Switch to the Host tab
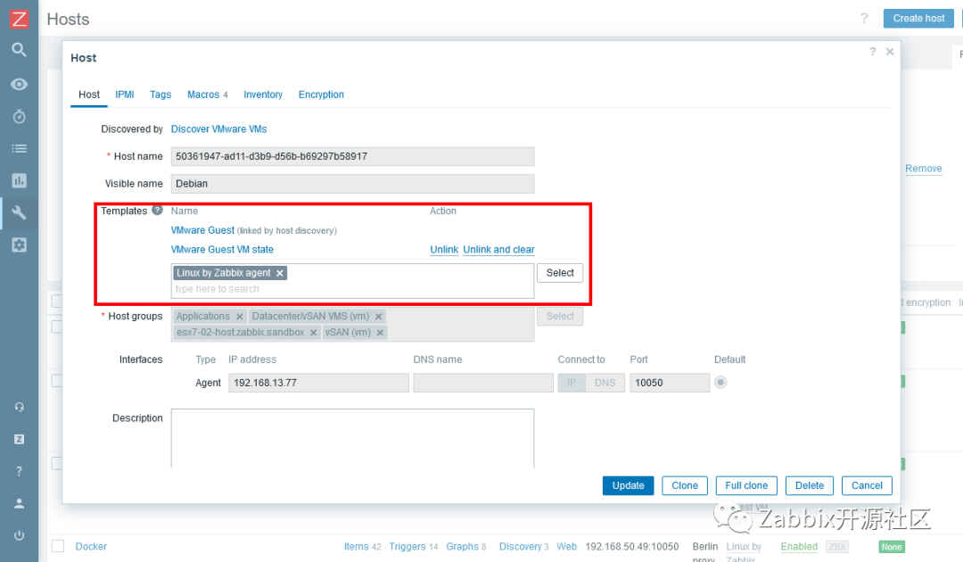The height and width of the screenshot is (562, 963). [x=89, y=95]
